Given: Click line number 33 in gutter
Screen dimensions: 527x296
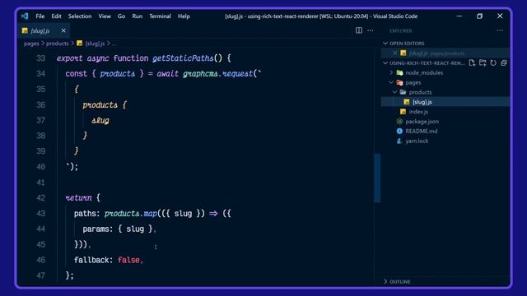Looking at the screenshot, I should pos(40,58).
